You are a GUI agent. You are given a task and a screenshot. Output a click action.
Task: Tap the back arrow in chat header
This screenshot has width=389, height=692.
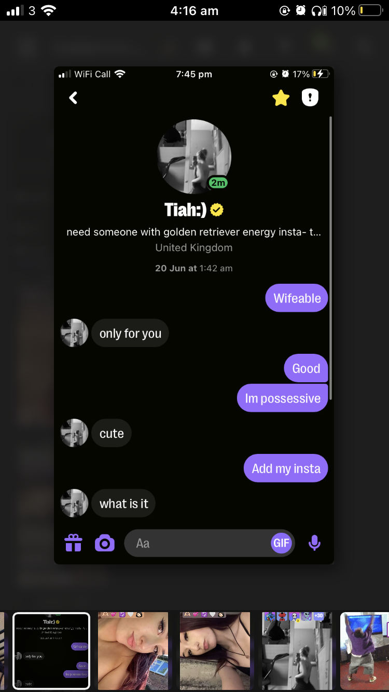[x=73, y=98]
